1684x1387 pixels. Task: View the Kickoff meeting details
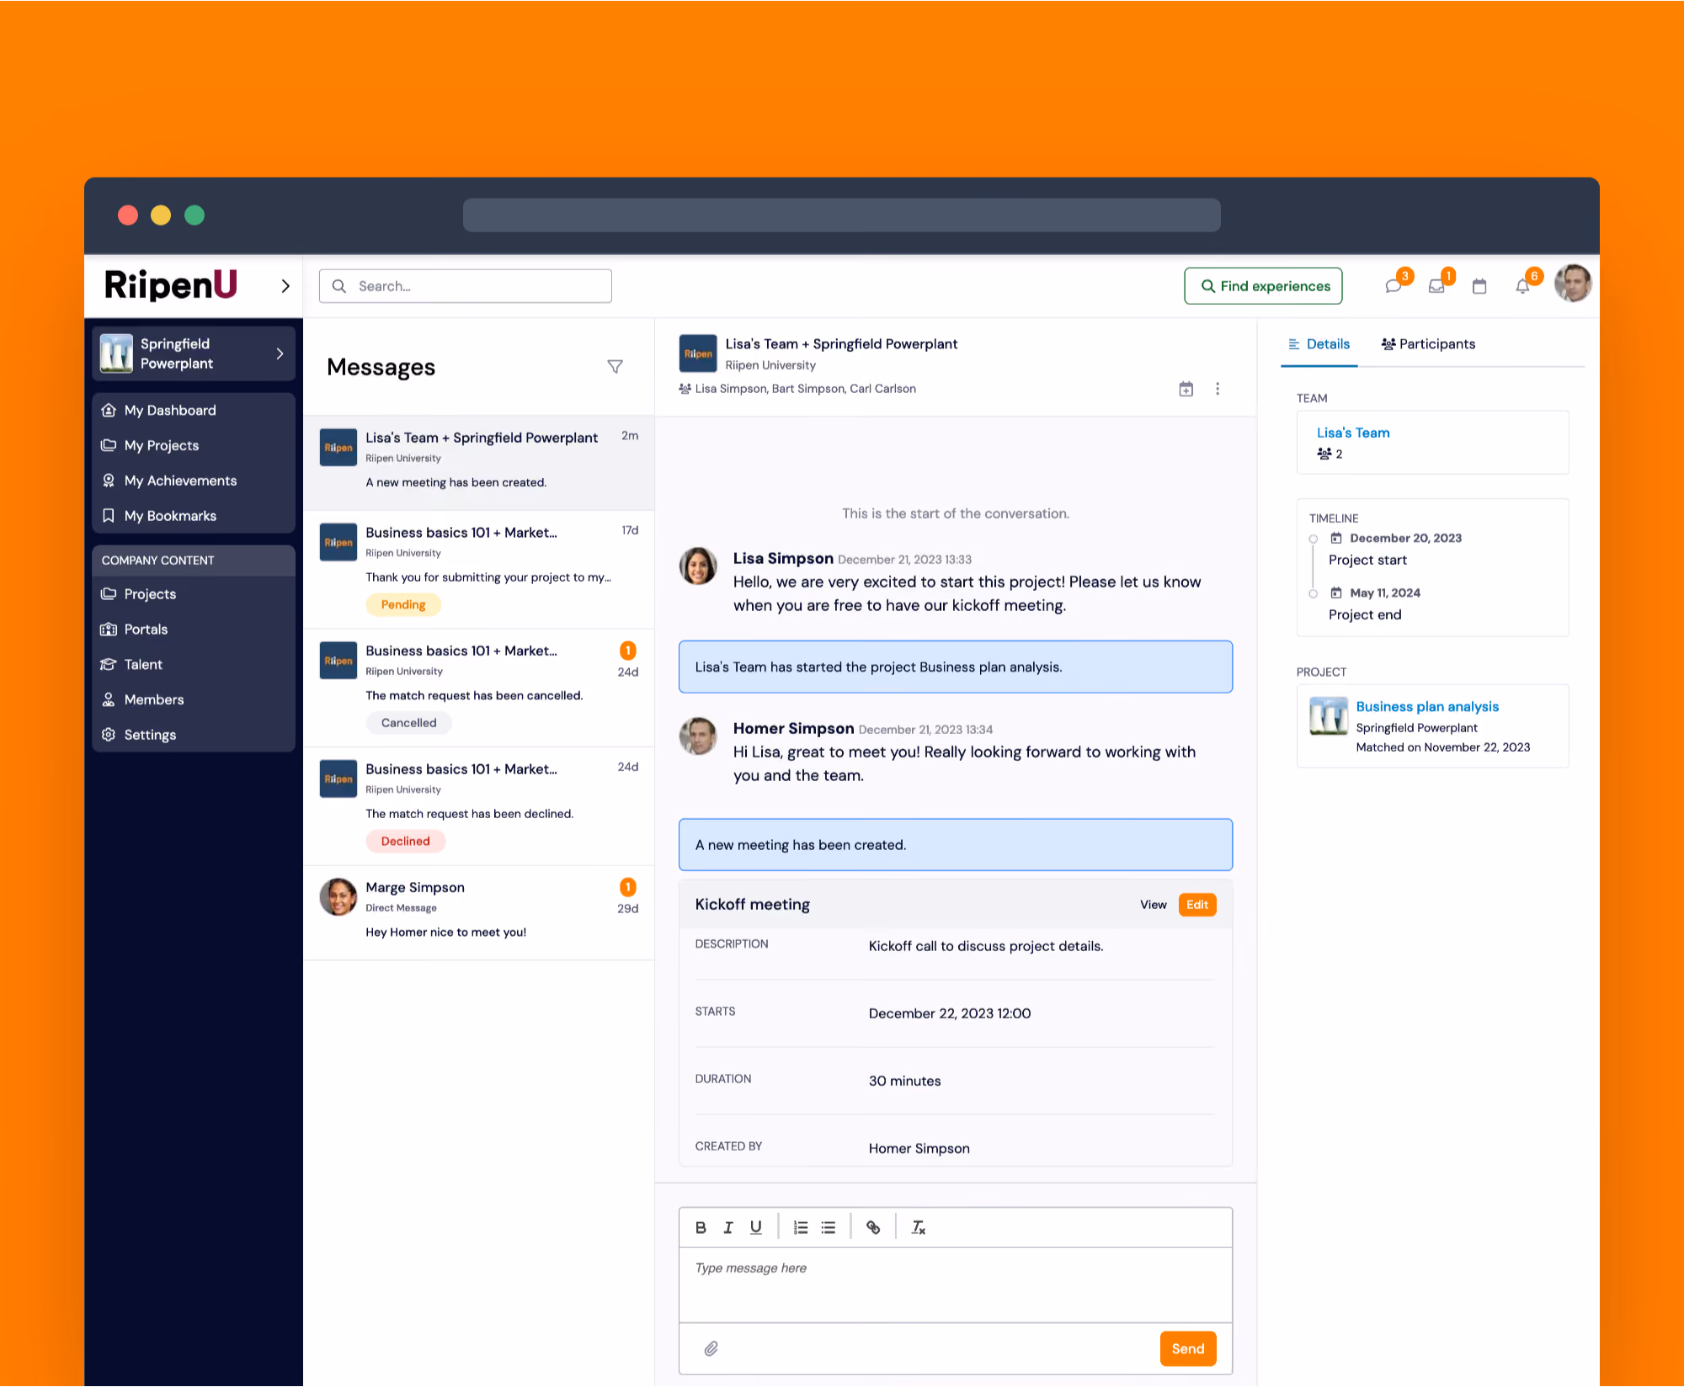point(1154,905)
